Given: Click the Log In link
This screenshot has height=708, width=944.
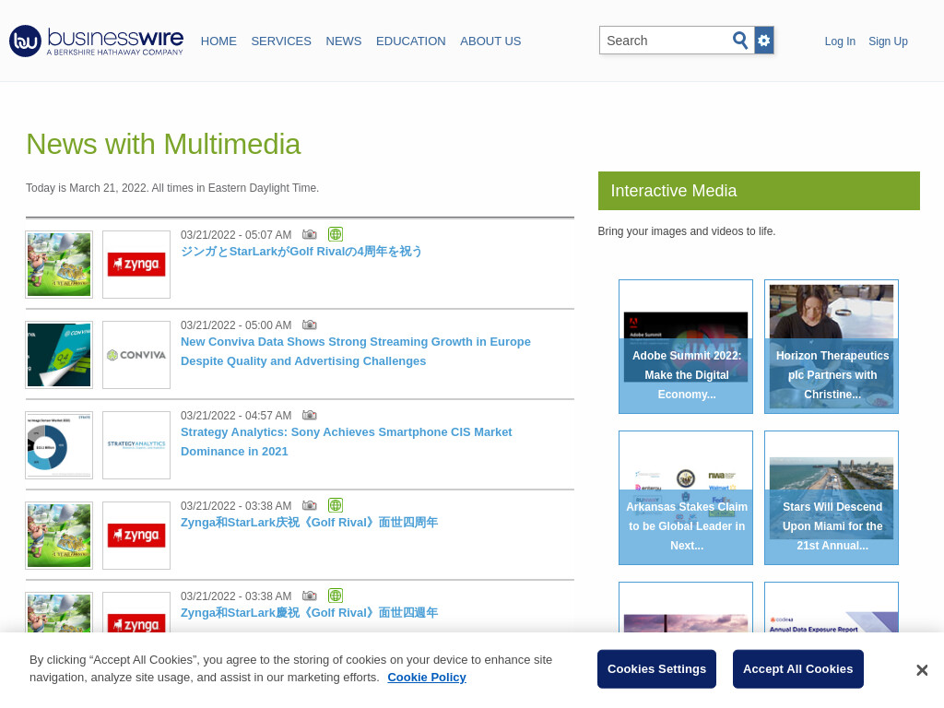Looking at the screenshot, I should click(x=840, y=41).
